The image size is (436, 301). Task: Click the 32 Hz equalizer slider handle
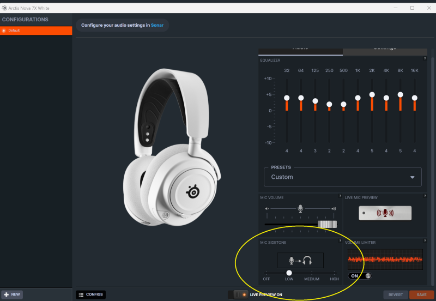click(287, 98)
